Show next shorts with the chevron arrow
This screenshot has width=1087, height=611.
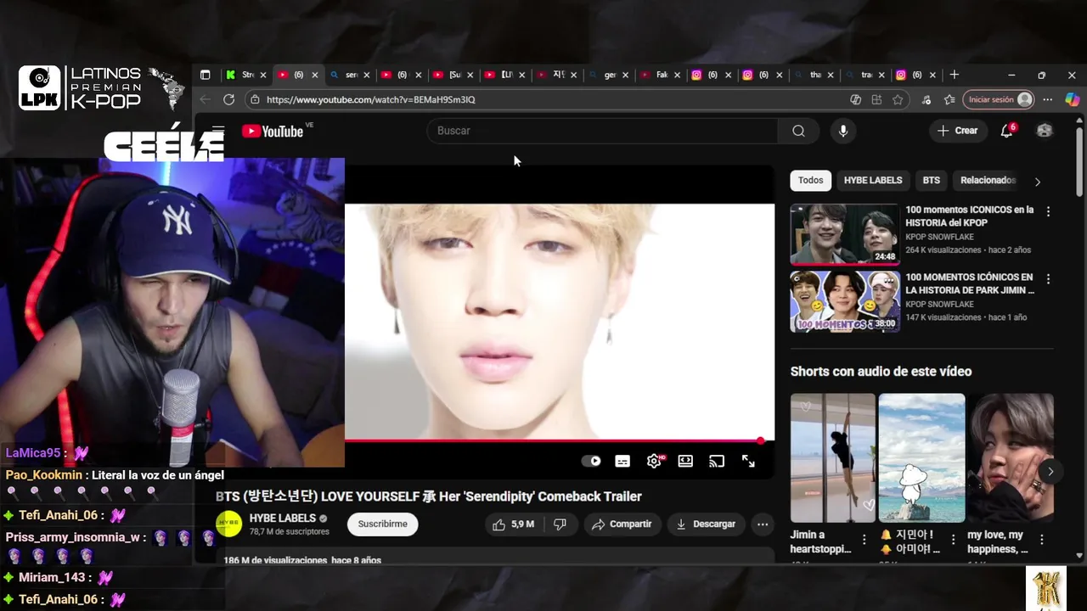[x=1050, y=471]
